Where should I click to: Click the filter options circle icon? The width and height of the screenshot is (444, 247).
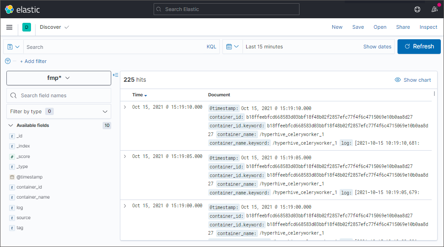(8, 61)
